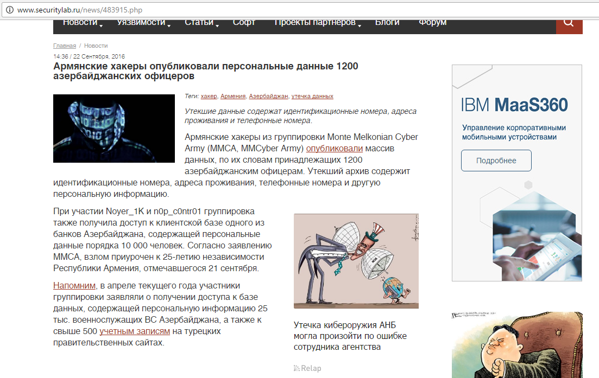This screenshot has width=599, height=378.
Task: Expand the dropdown arrow next to Проекты партнеров
Action: pos(360,25)
